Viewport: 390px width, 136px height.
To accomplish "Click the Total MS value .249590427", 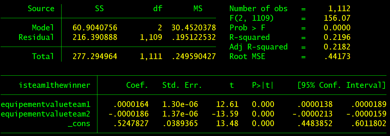I will coord(193,57).
